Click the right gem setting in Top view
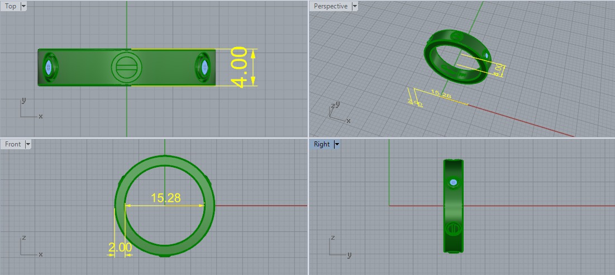This screenshot has width=615, height=275. coord(204,68)
